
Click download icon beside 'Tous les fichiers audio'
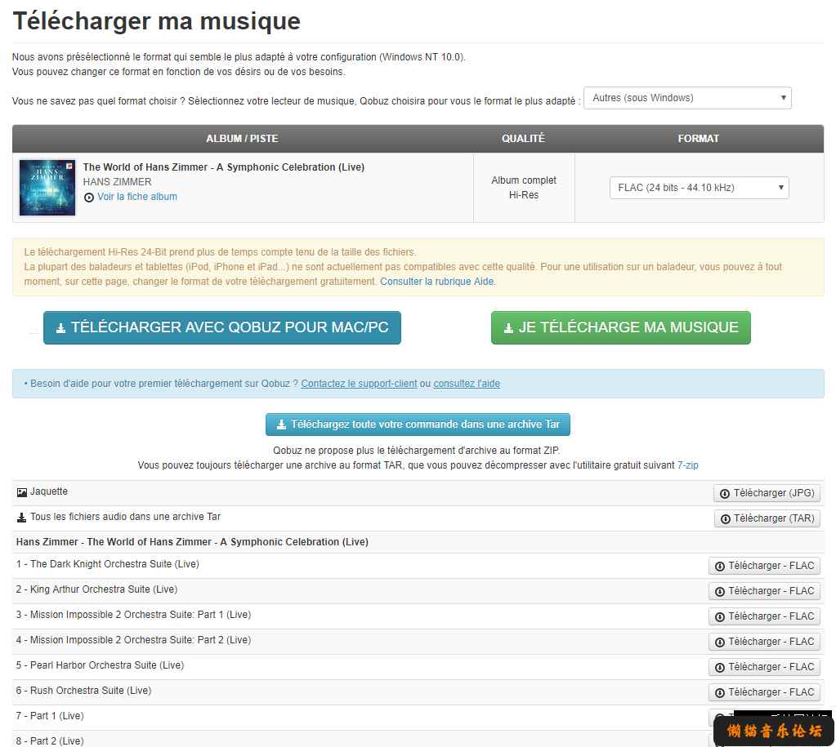(22, 518)
